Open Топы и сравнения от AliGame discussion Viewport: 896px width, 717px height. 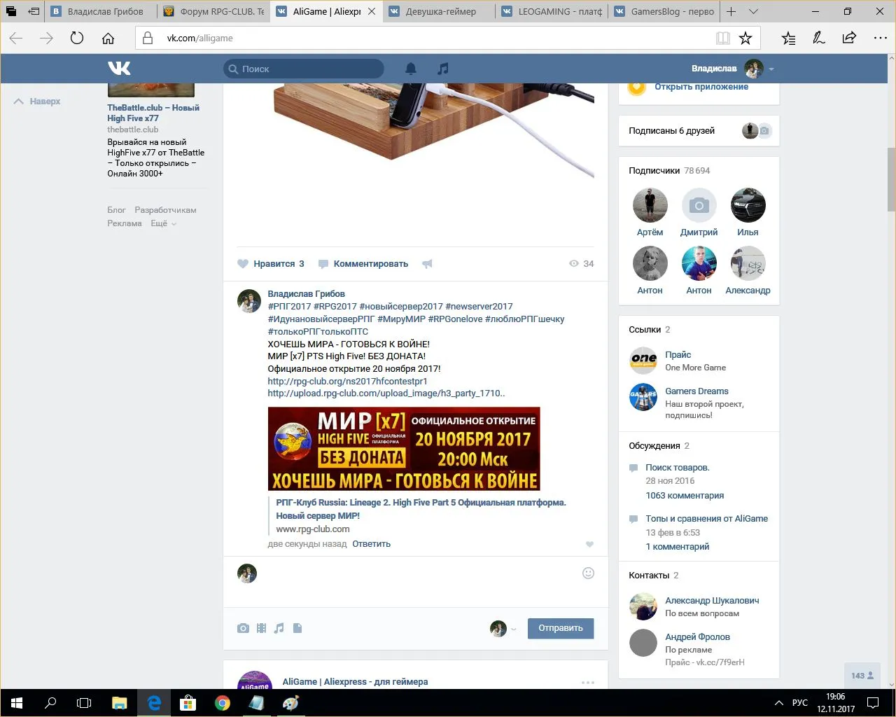coord(706,519)
